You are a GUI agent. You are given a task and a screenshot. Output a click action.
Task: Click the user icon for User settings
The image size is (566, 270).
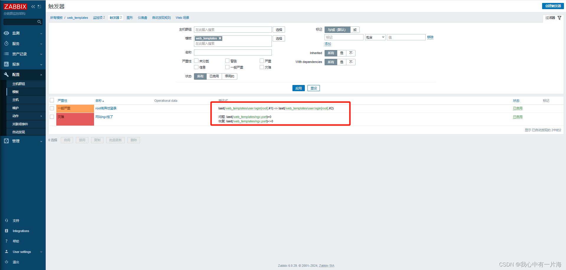pos(6,252)
